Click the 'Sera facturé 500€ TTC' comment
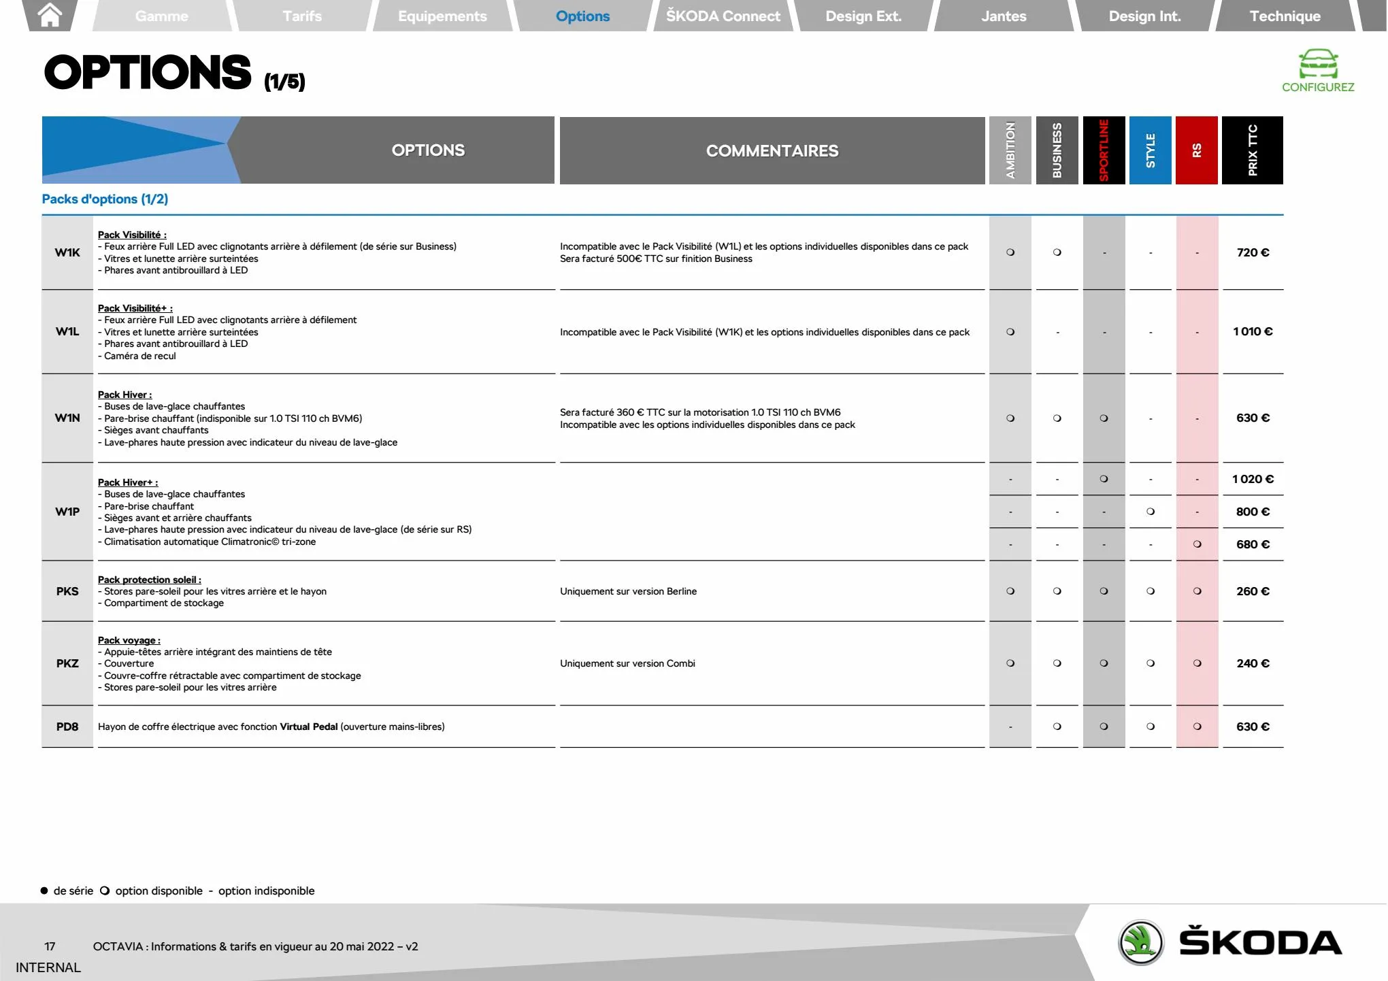Image resolution: width=1388 pixels, height=981 pixels. pyautogui.click(x=656, y=259)
